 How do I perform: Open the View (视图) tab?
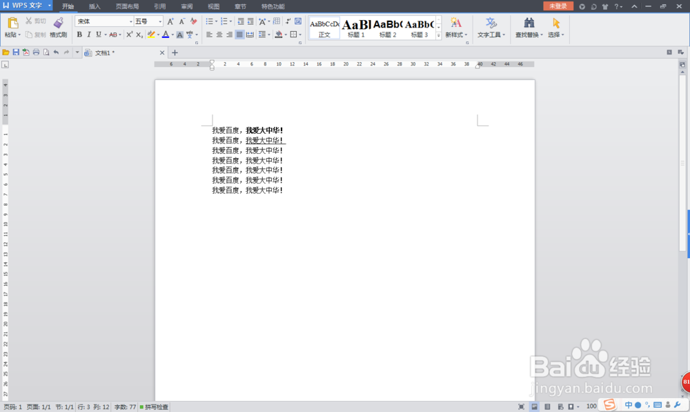click(x=213, y=6)
